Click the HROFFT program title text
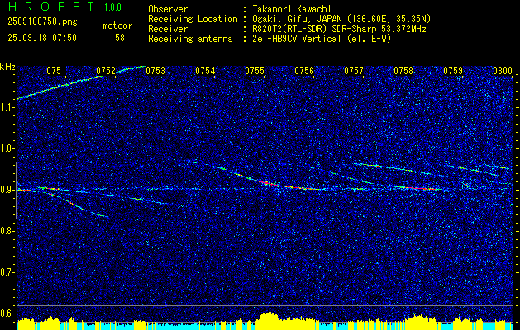The image size is (520, 330). click(x=52, y=7)
